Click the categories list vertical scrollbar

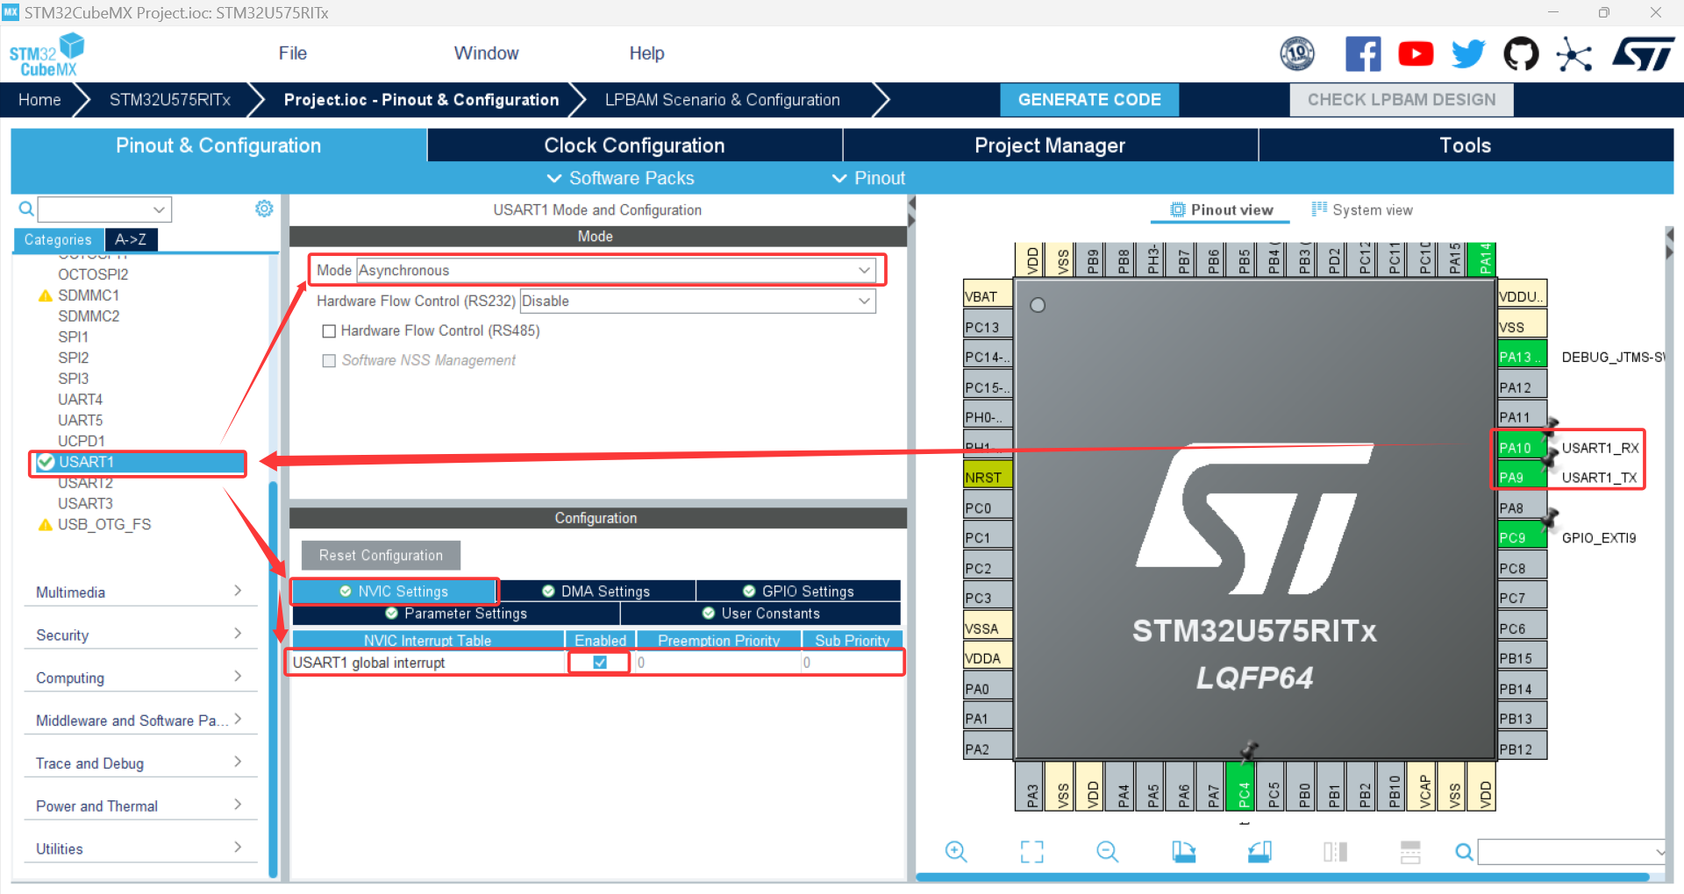pos(274,679)
